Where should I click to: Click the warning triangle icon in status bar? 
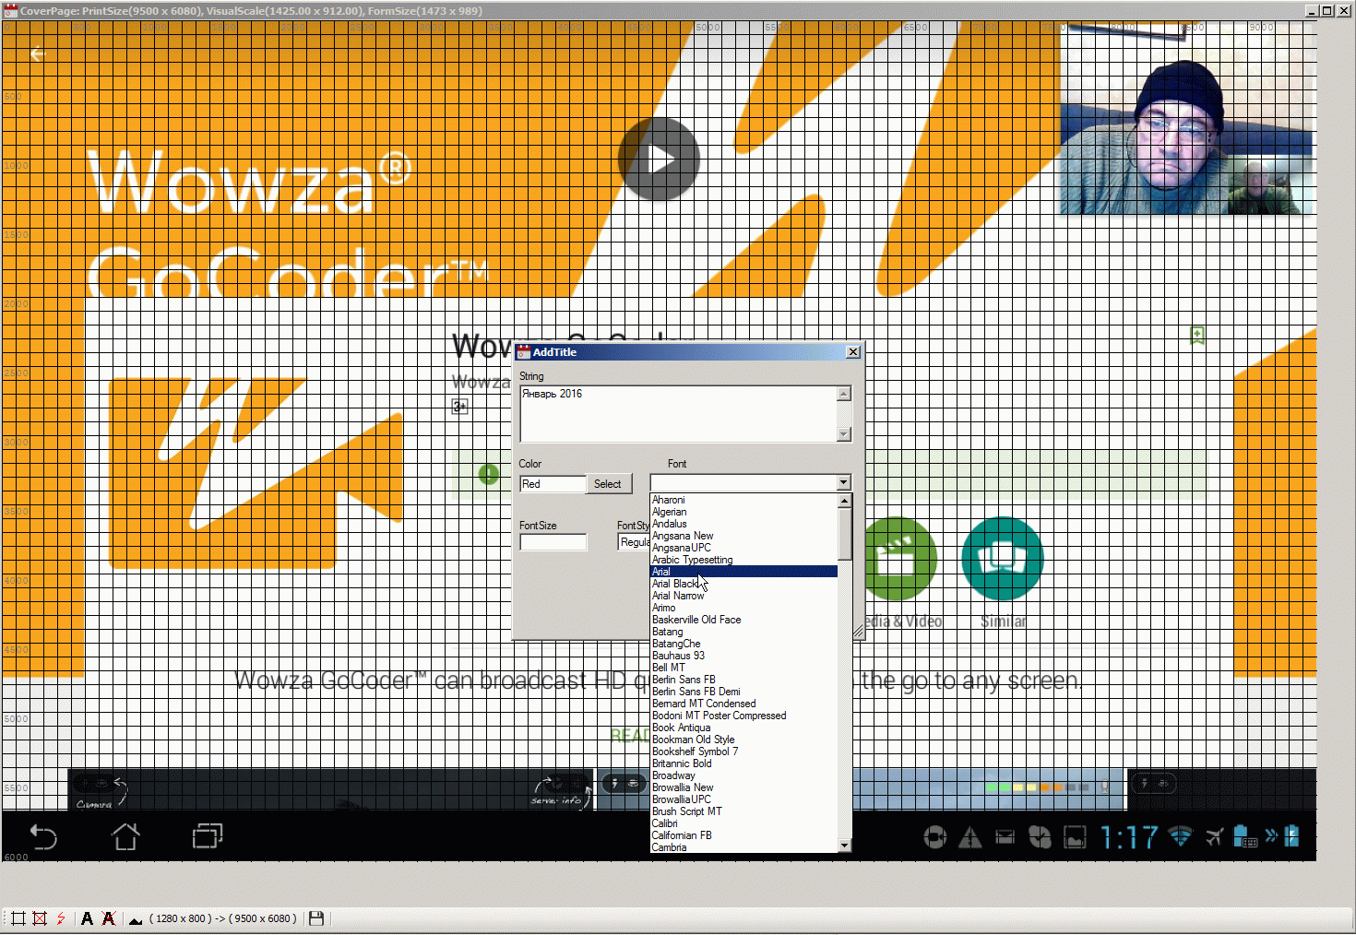coord(970,837)
